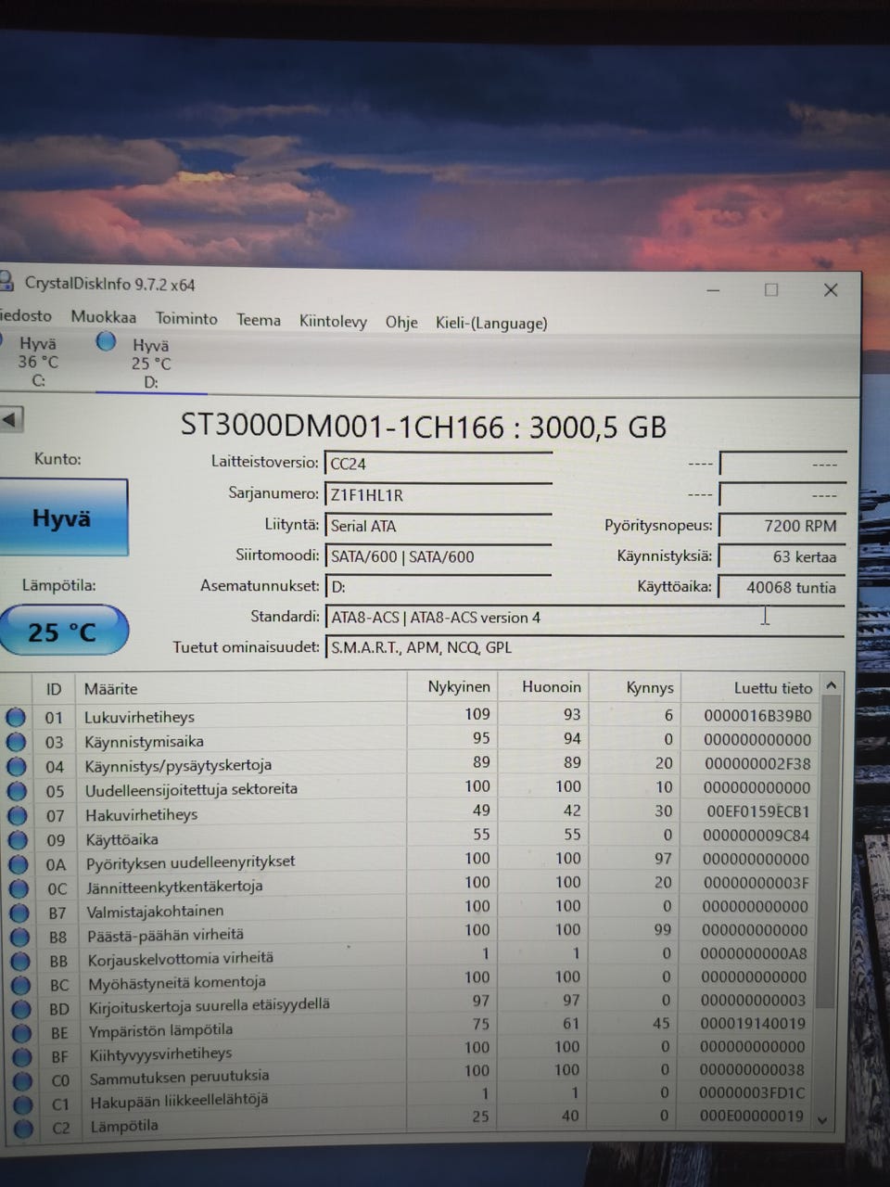Go to previous disk with left arrow

pos(9,419)
